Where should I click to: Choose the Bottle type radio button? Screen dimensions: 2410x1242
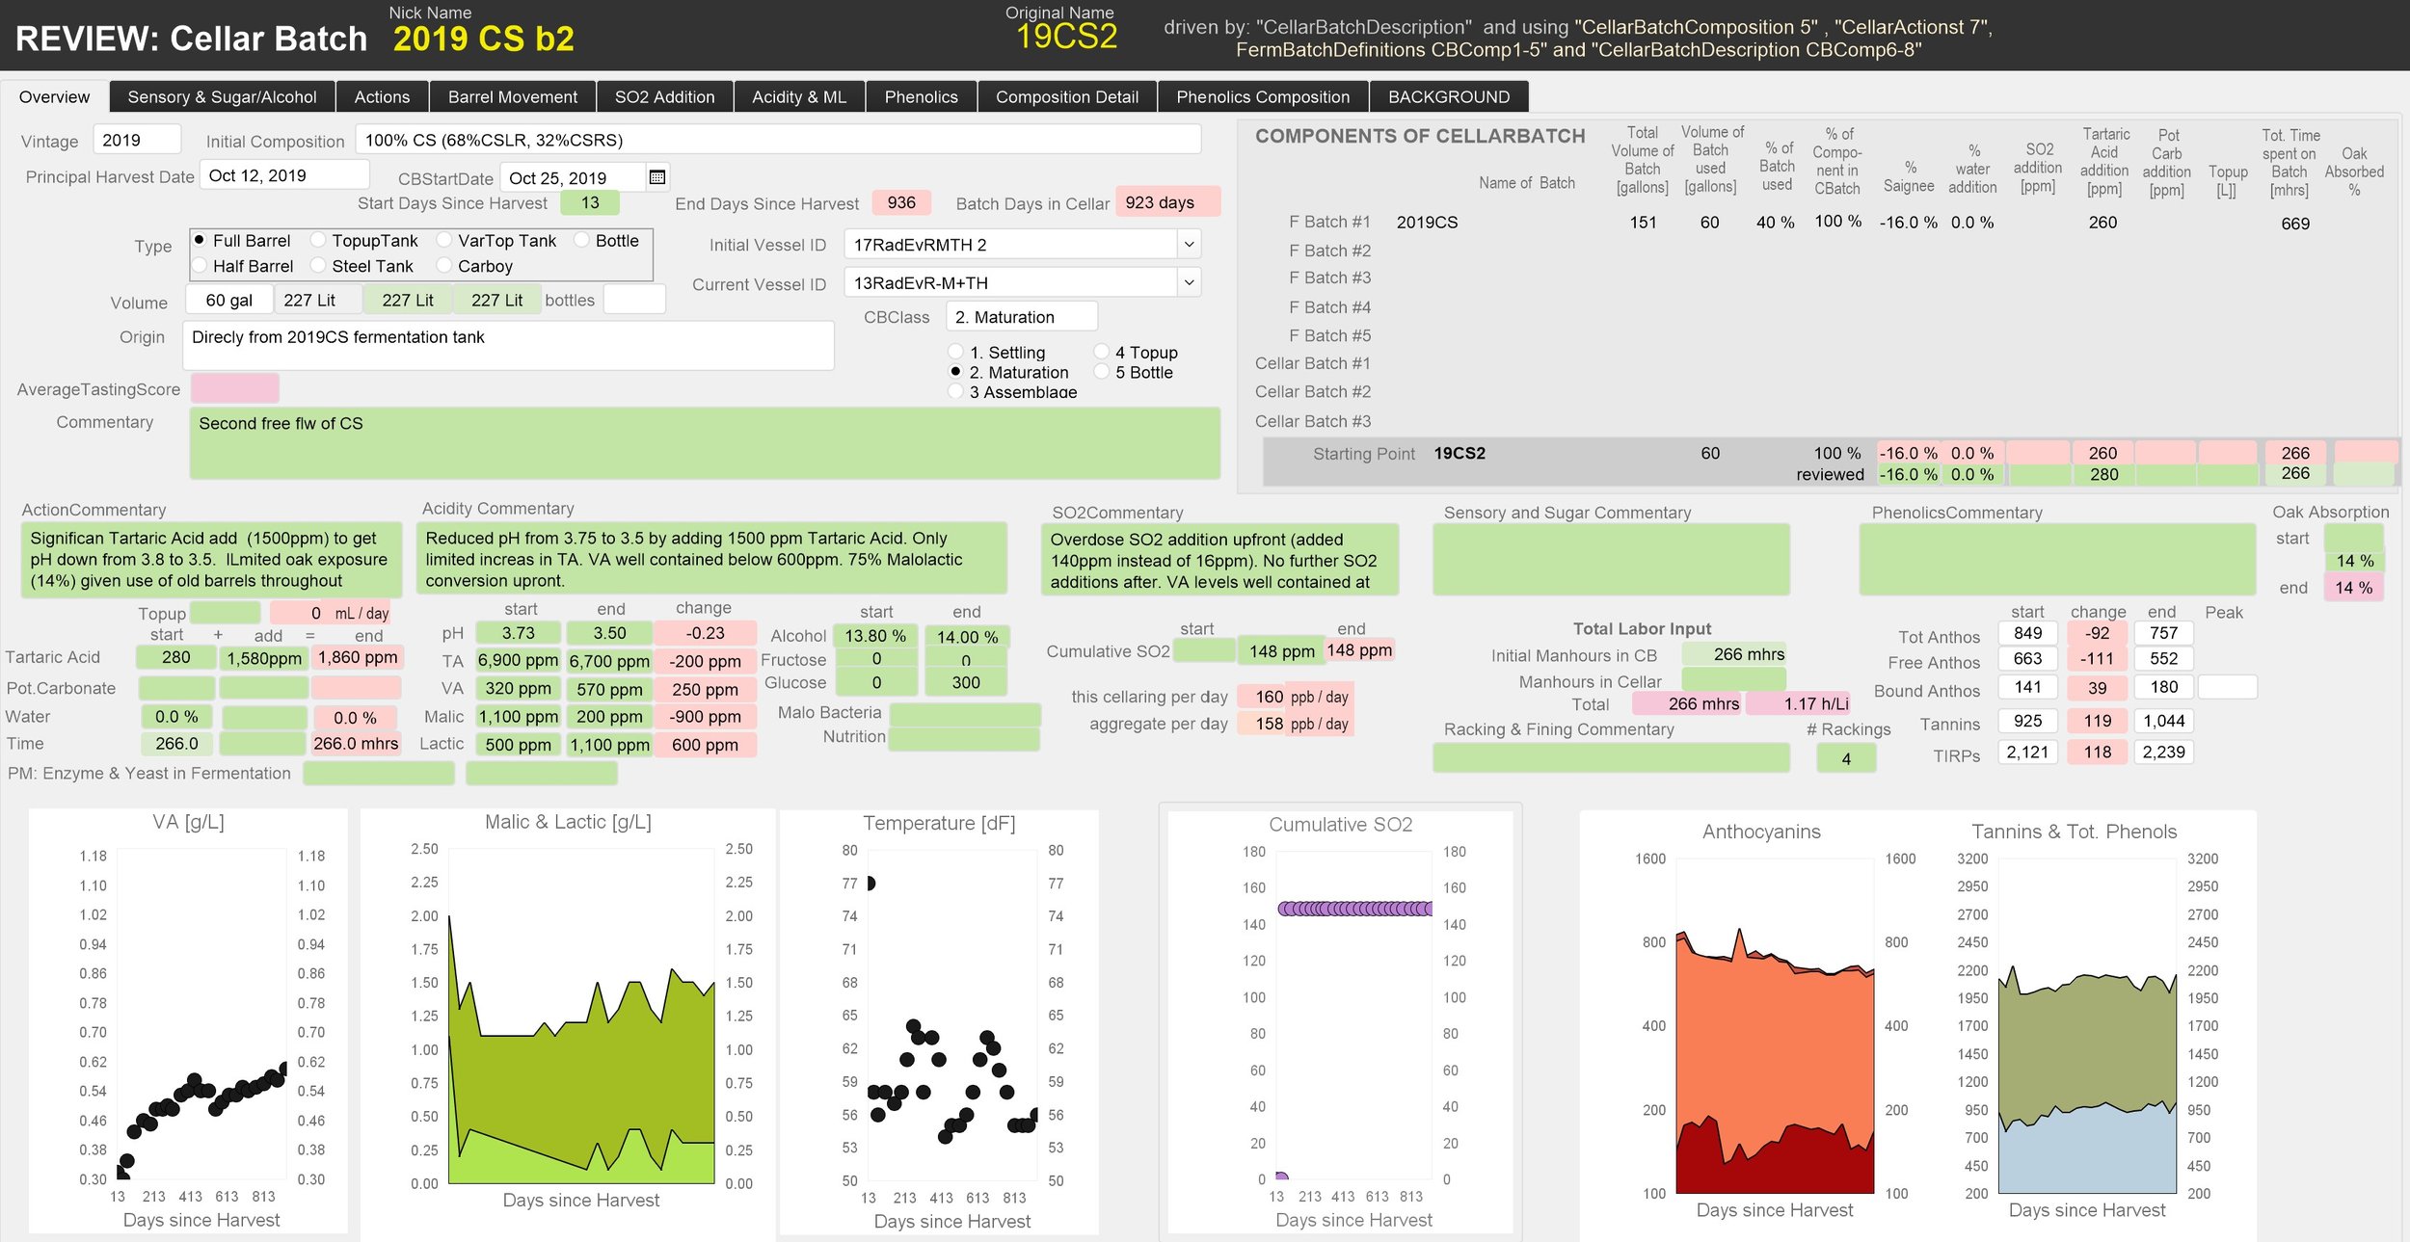pyautogui.click(x=581, y=240)
